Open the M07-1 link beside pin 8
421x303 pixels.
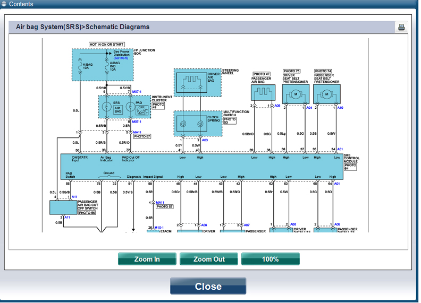(x=137, y=122)
